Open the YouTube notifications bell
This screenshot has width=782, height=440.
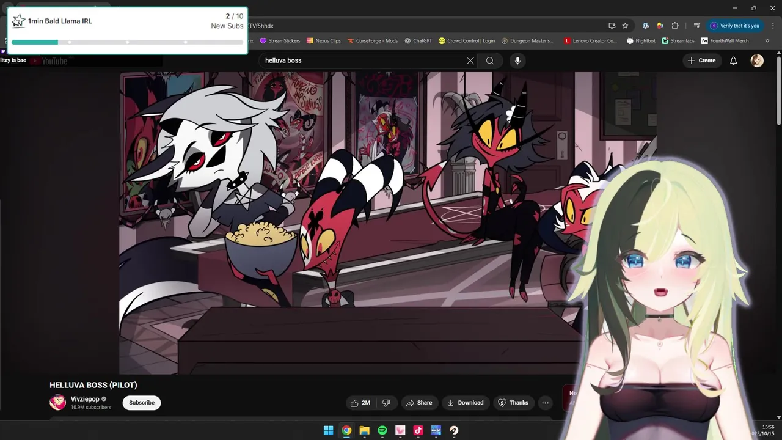(734, 61)
